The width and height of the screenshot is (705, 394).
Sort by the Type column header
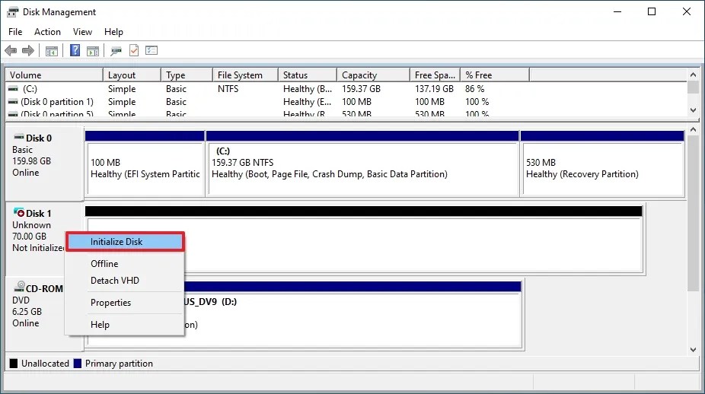[x=187, y=75]
